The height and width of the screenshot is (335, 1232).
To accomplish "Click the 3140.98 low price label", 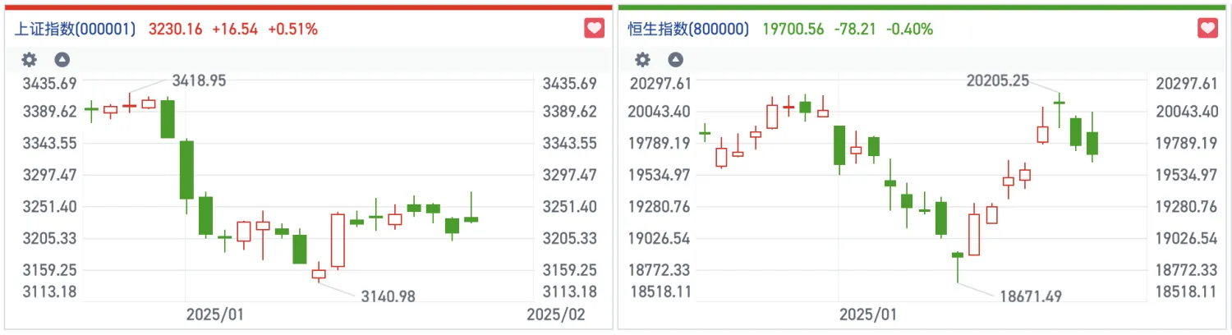I will [388, 296].
